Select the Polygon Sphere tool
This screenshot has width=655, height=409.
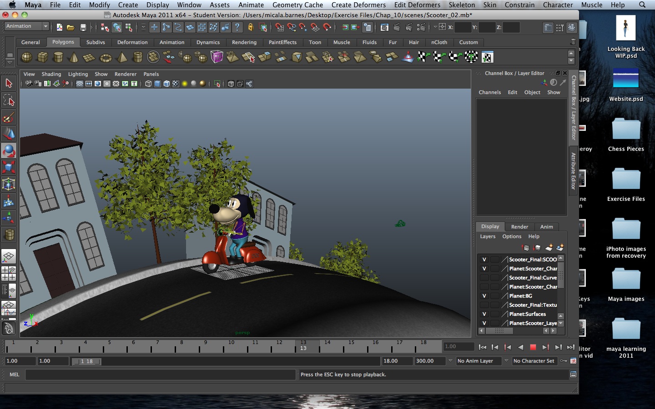tap(26, 57)
